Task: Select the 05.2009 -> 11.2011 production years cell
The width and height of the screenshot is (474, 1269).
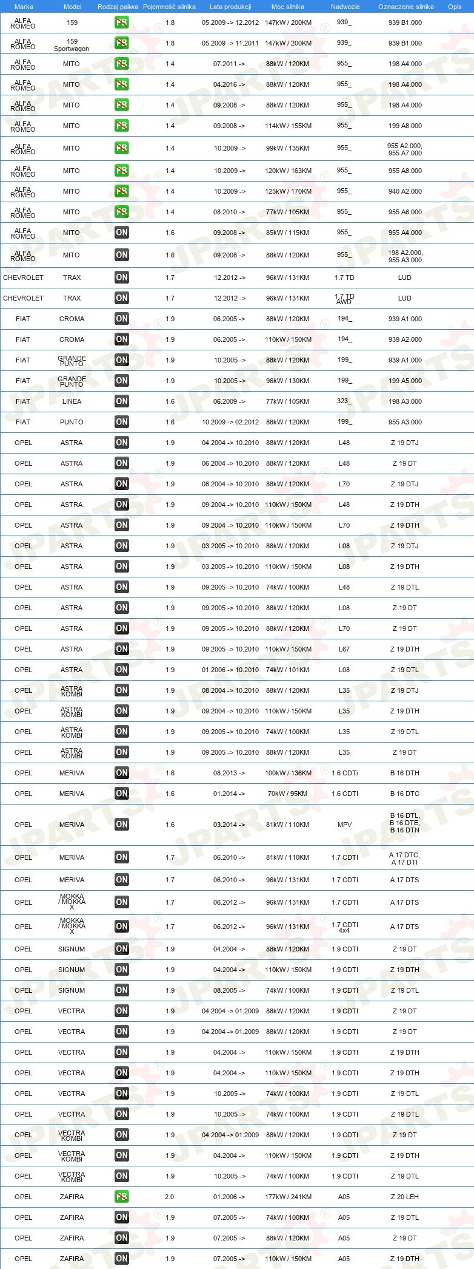Action: click(230, 43)
